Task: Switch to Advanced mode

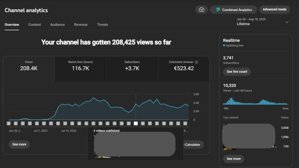Action: click(x=274, y=9)
